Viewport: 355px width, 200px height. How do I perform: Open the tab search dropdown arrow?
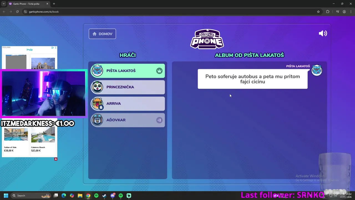(x=4, y=4)
